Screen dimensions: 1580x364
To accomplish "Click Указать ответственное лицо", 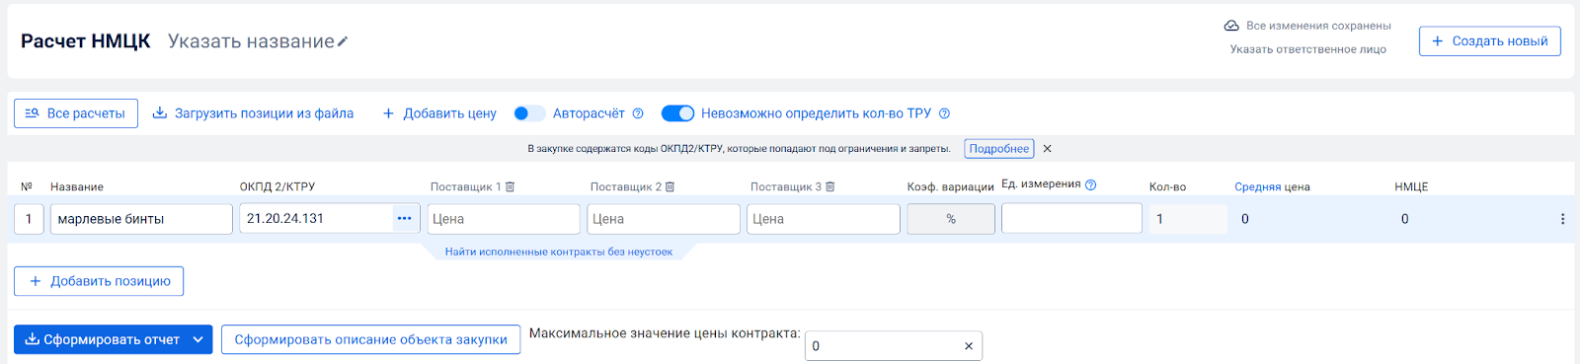I will [x=1308, y=49].
